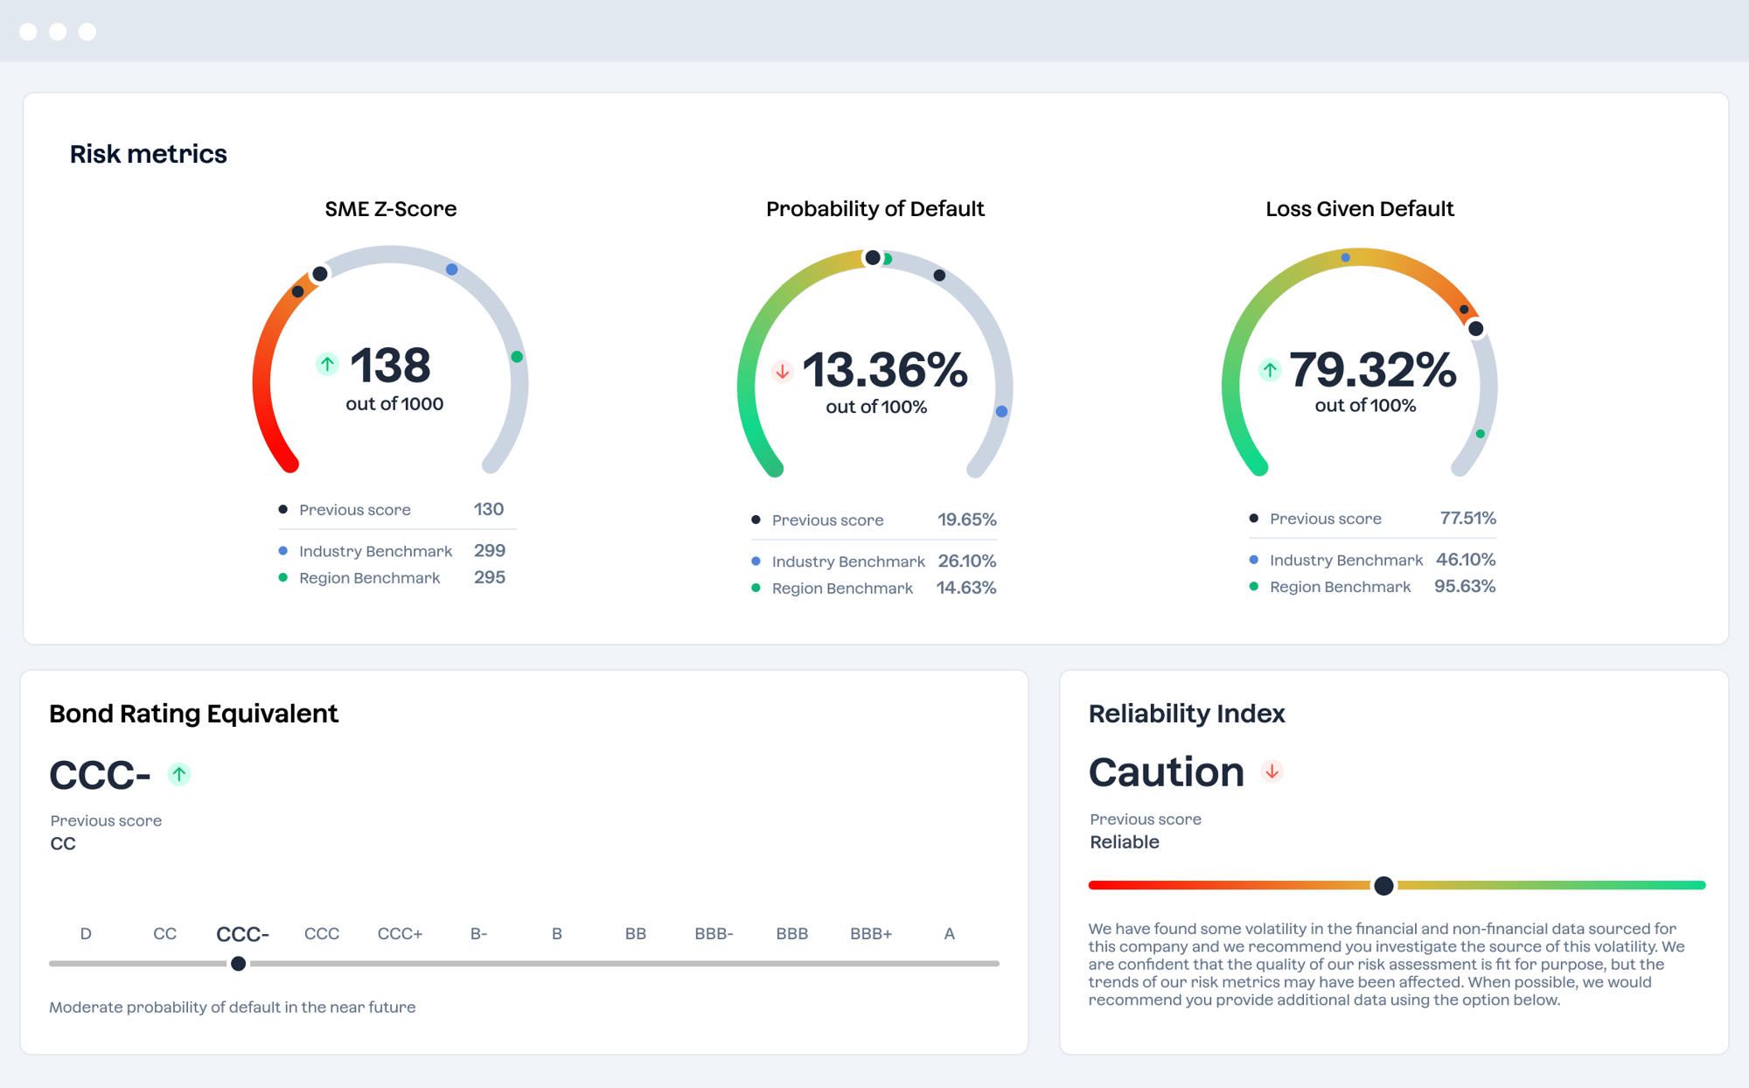Click Region Benchmark value 95.63%
The width and height of the screenshot is (1749, 1088).
pyautogui.click(x=1465, y=586)
